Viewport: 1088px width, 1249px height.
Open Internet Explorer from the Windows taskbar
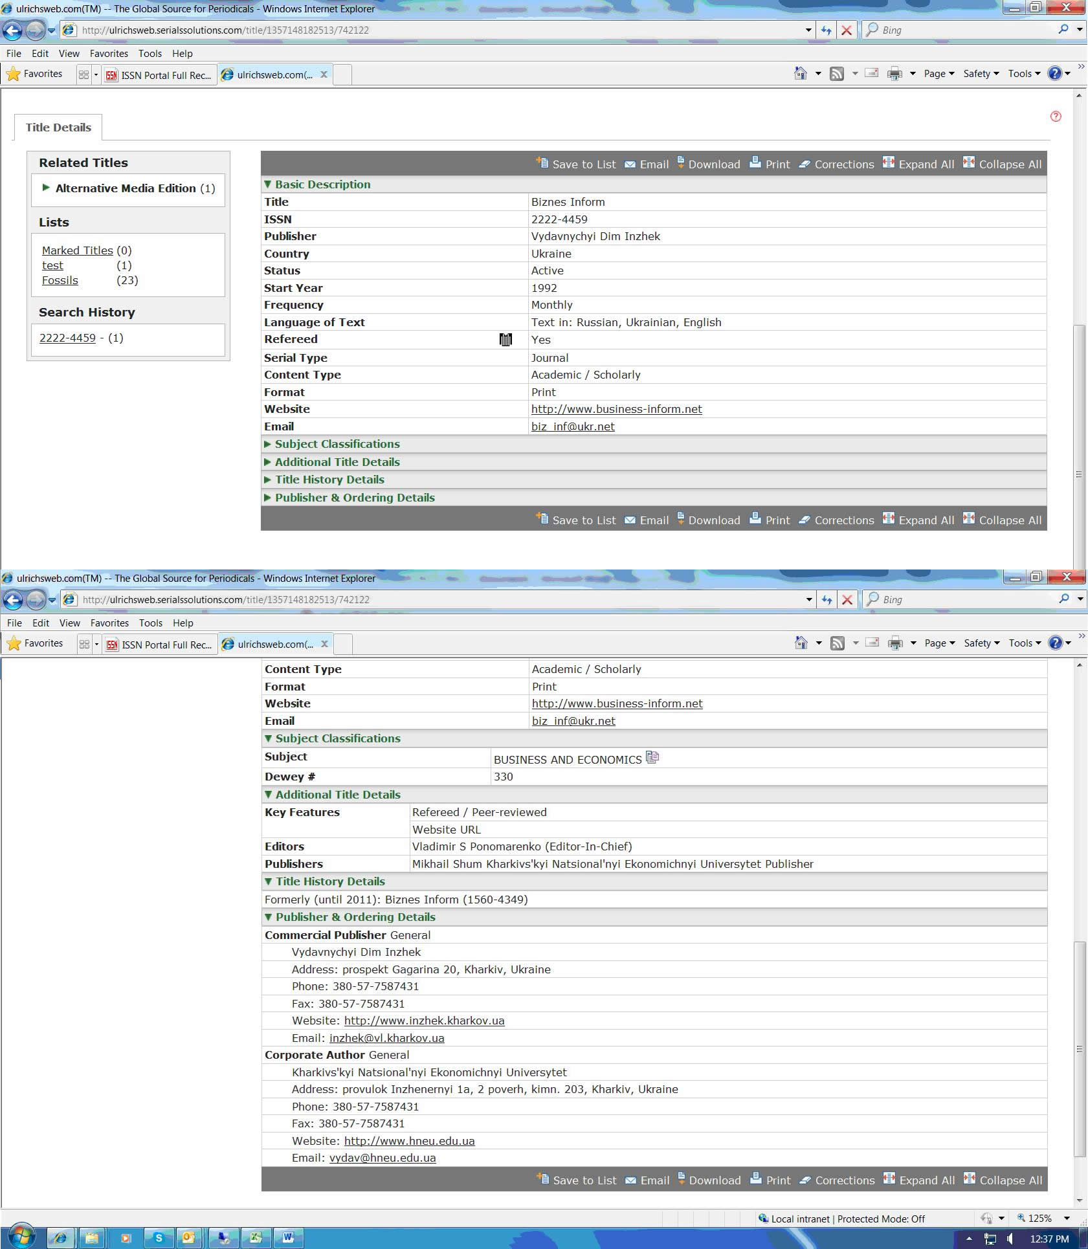point(60,1238)
